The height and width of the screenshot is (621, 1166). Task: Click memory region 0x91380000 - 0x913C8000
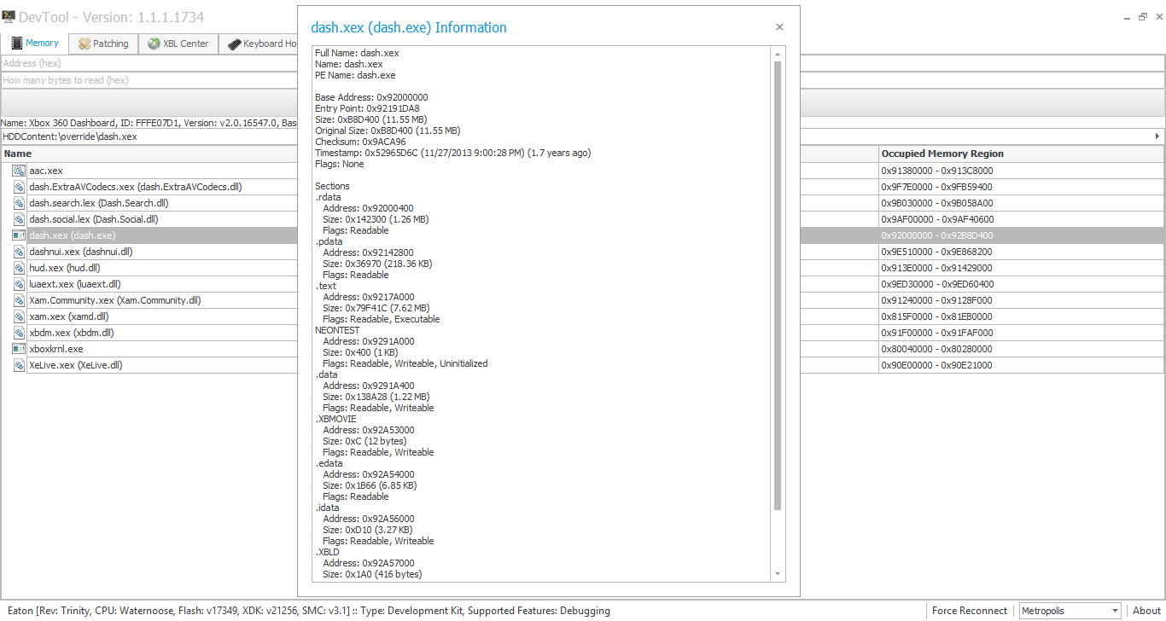coord(937,171)
